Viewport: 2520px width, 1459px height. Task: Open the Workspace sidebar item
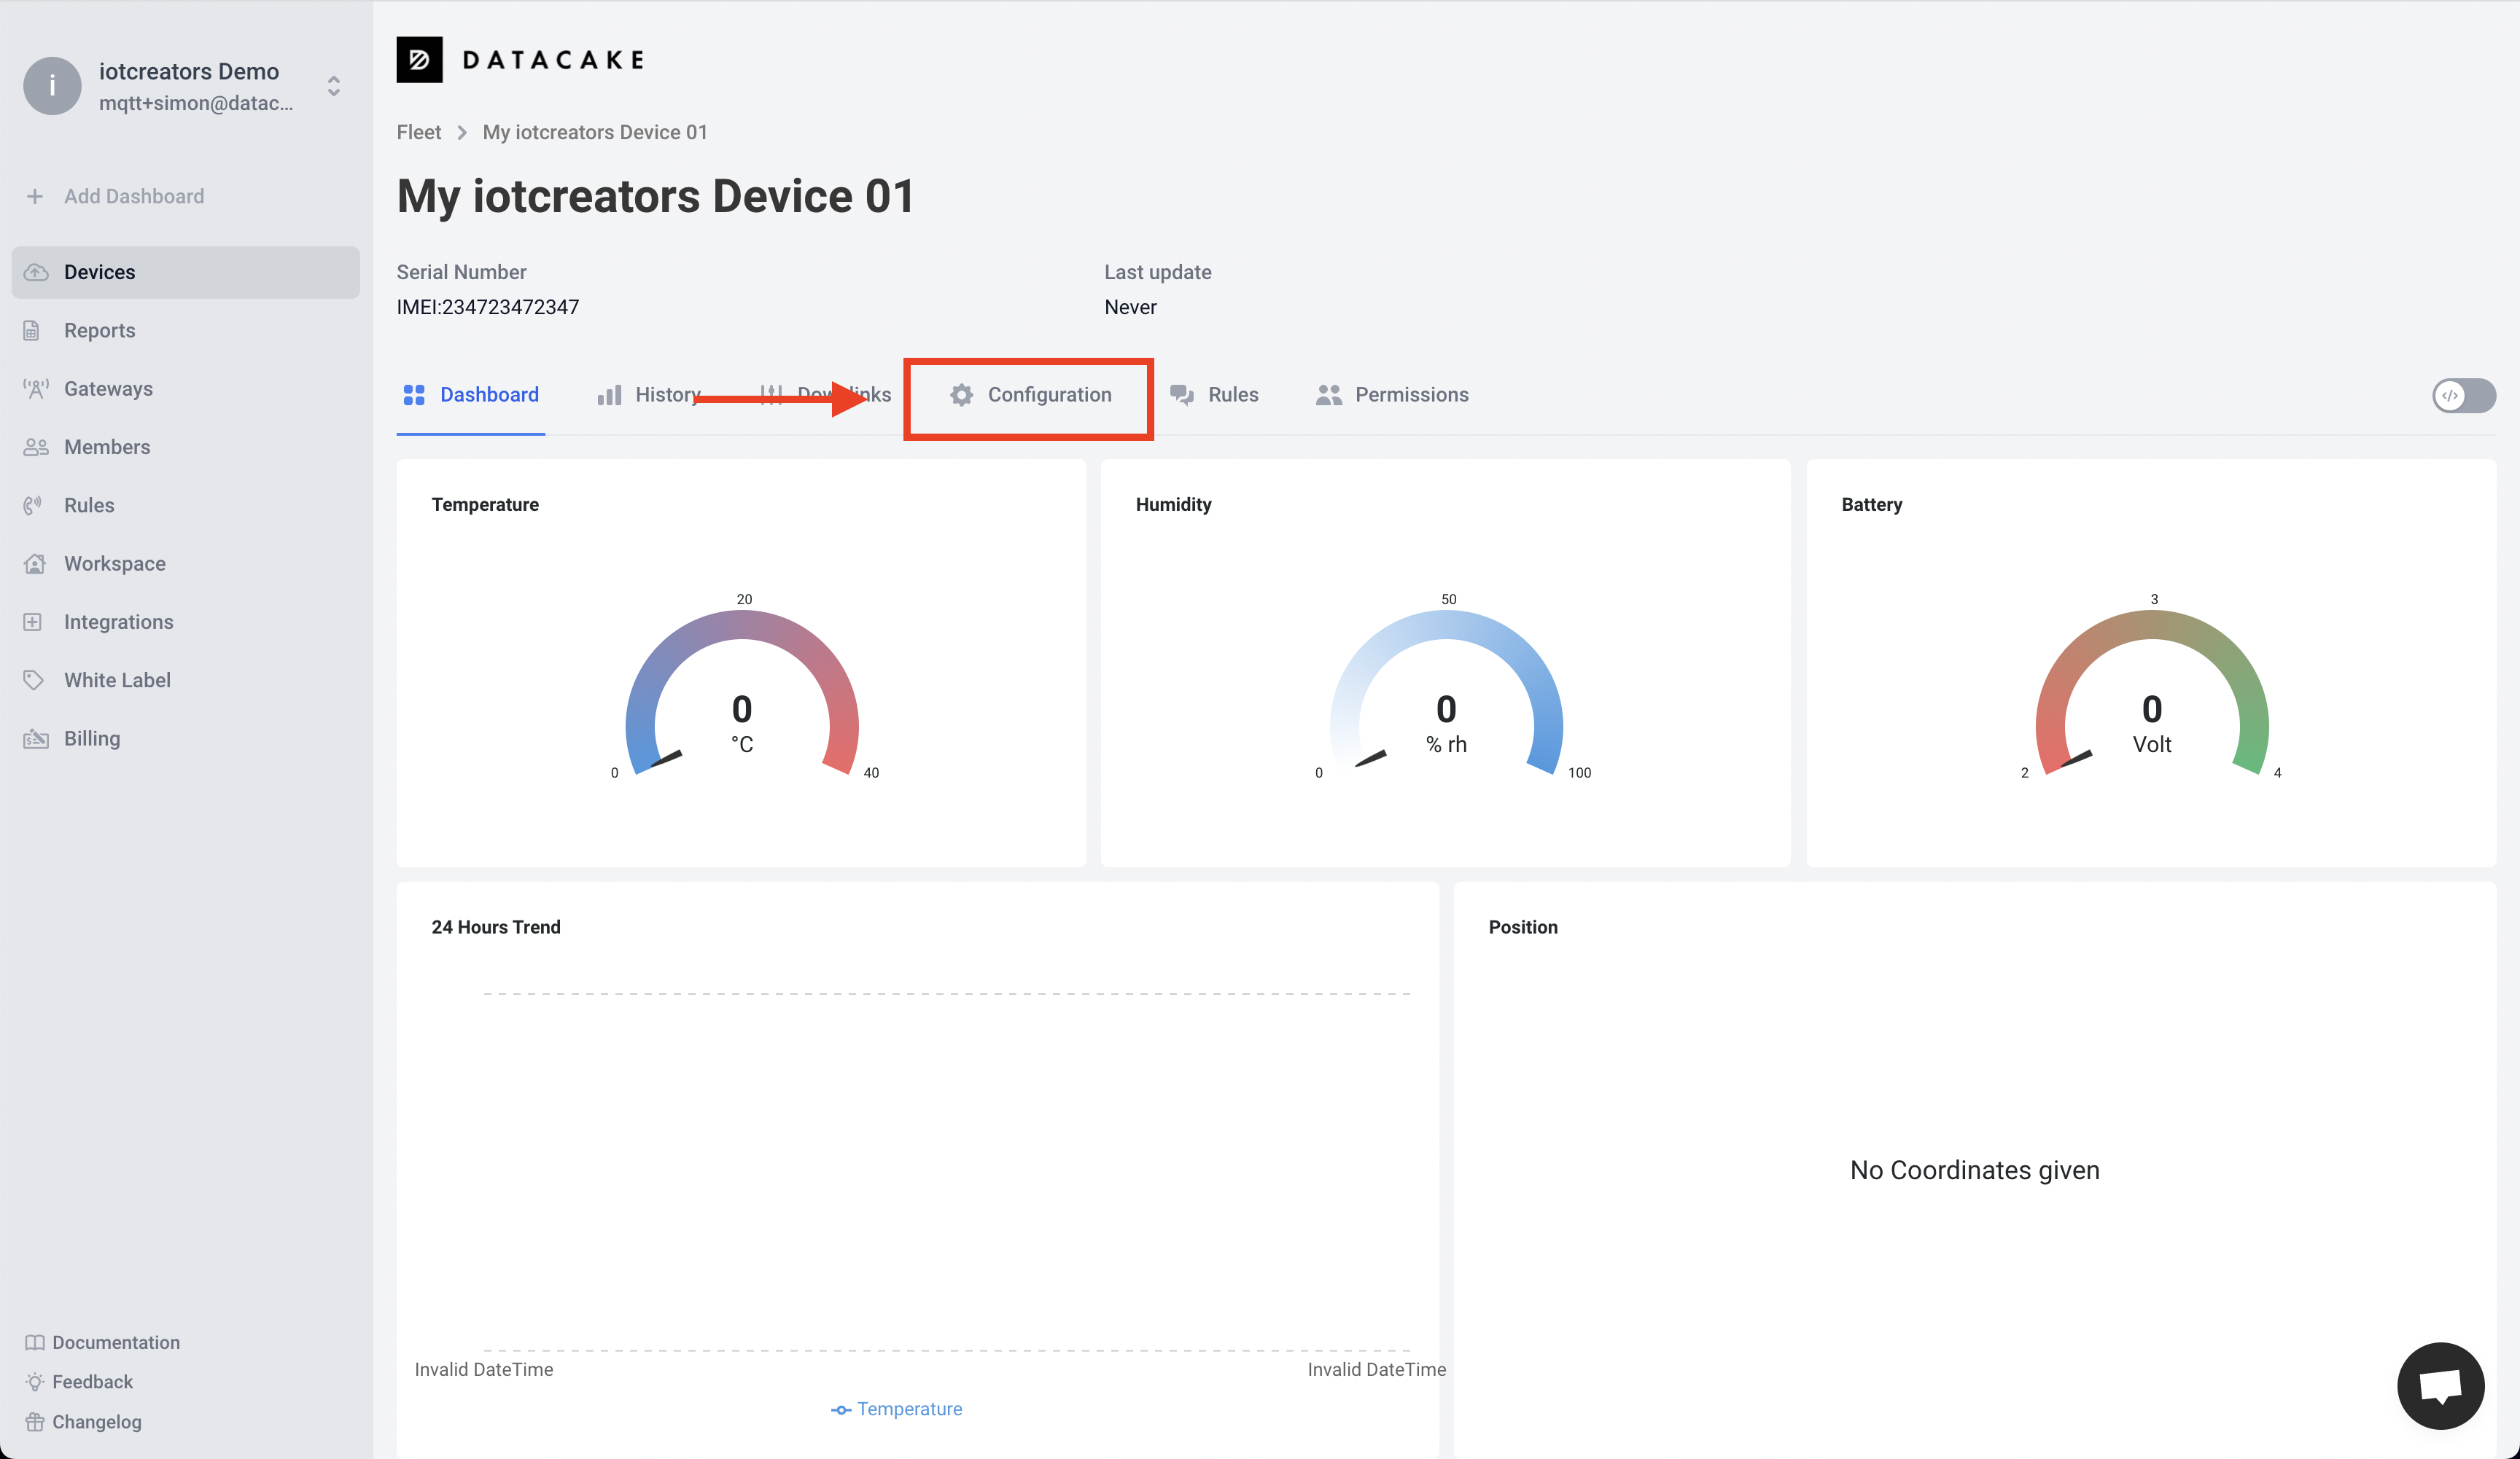click(186, 563)
